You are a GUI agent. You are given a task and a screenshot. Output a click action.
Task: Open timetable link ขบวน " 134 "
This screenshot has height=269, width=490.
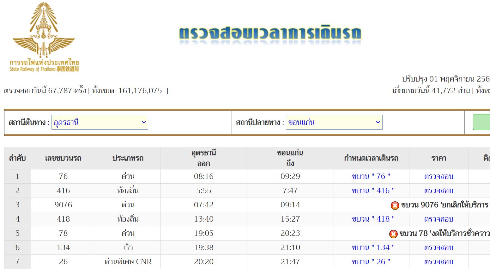pos(373,248)
